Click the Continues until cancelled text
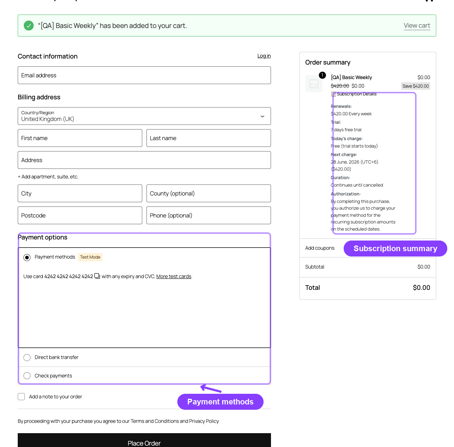Image resolution: width=454 pixels, height=447 pixels. [x=357, y=185]
